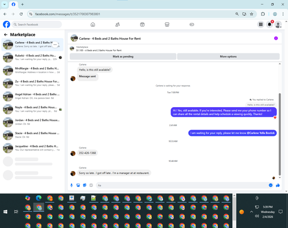Open the Rubelsi conversation

pyautogui.click(x=32, y=58)
